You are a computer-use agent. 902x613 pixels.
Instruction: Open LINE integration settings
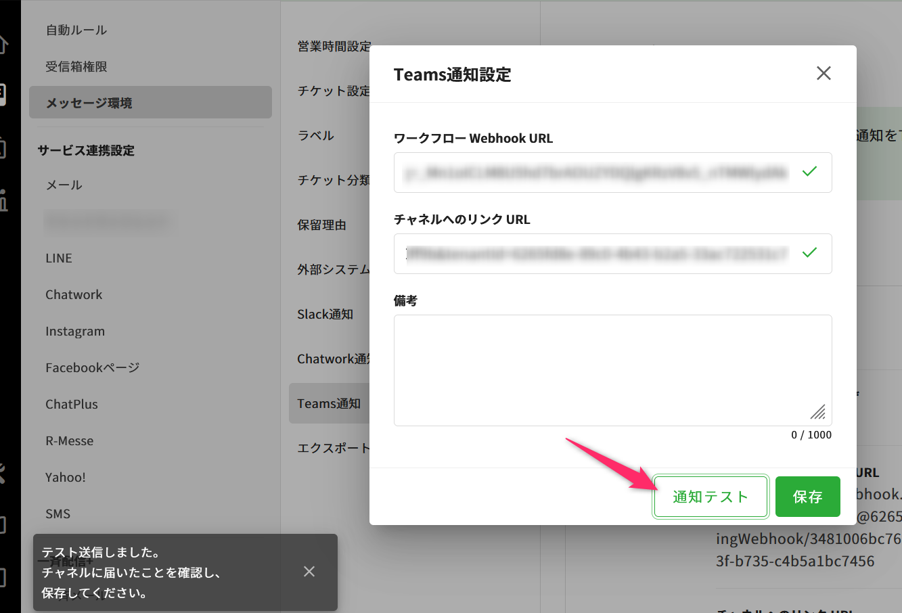(x=59, y=258)
